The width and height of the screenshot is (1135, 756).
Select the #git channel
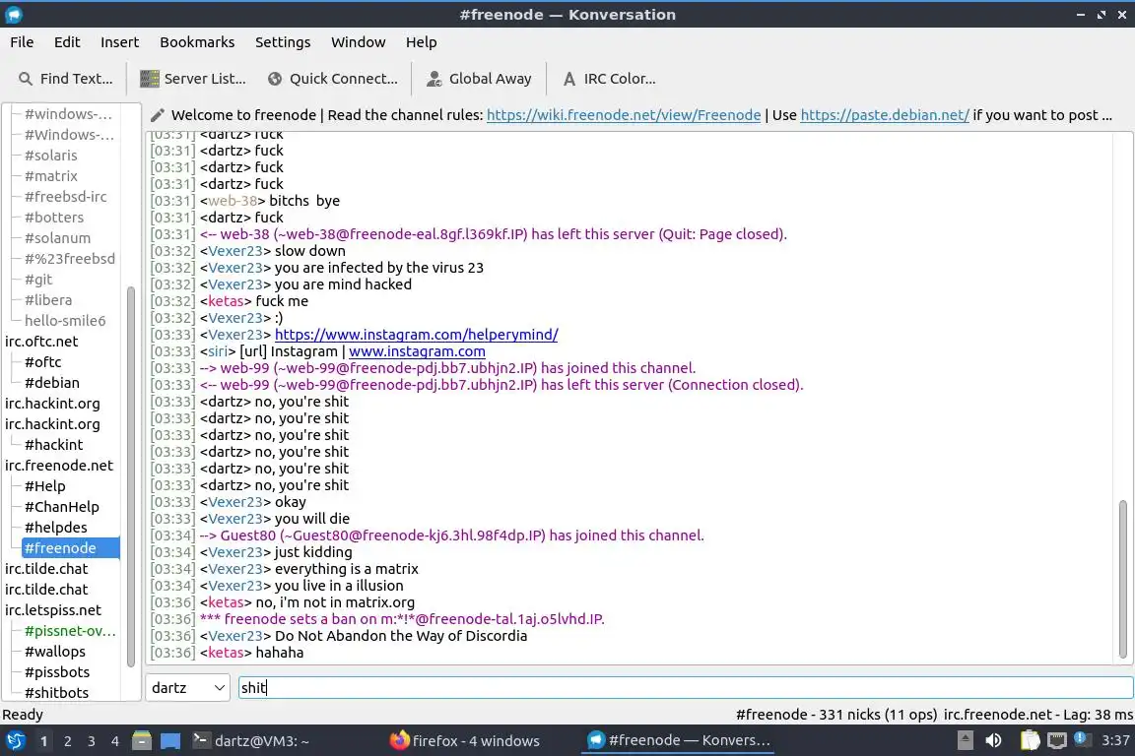click(x=38, y=280)
